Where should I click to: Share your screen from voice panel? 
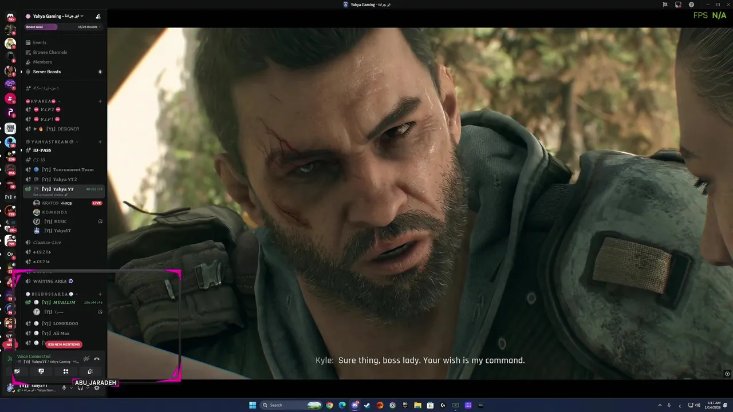[41, 371]
